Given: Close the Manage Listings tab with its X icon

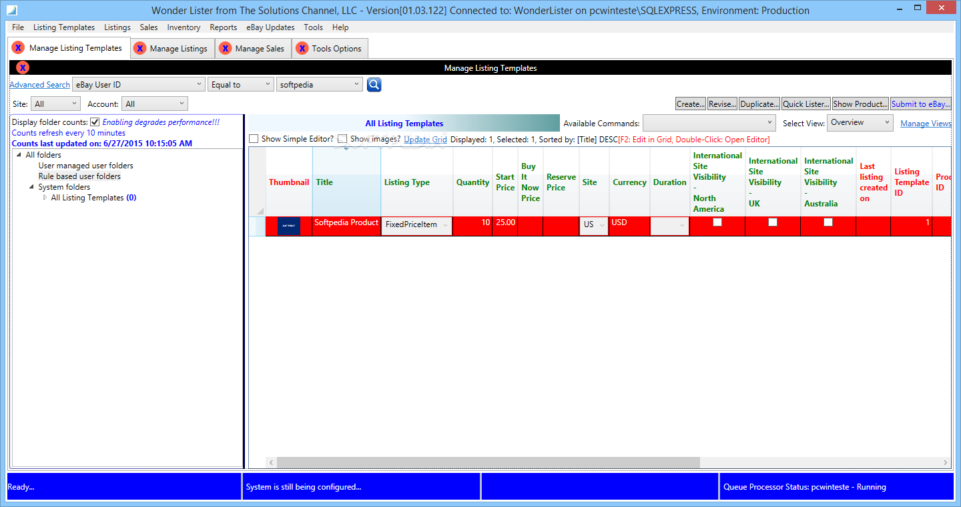Looking at the screenshot, I should [x=139, y=48].
